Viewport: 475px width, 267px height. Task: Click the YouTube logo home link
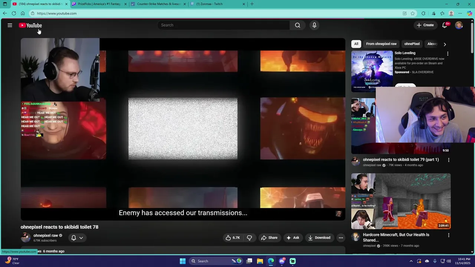30,25
